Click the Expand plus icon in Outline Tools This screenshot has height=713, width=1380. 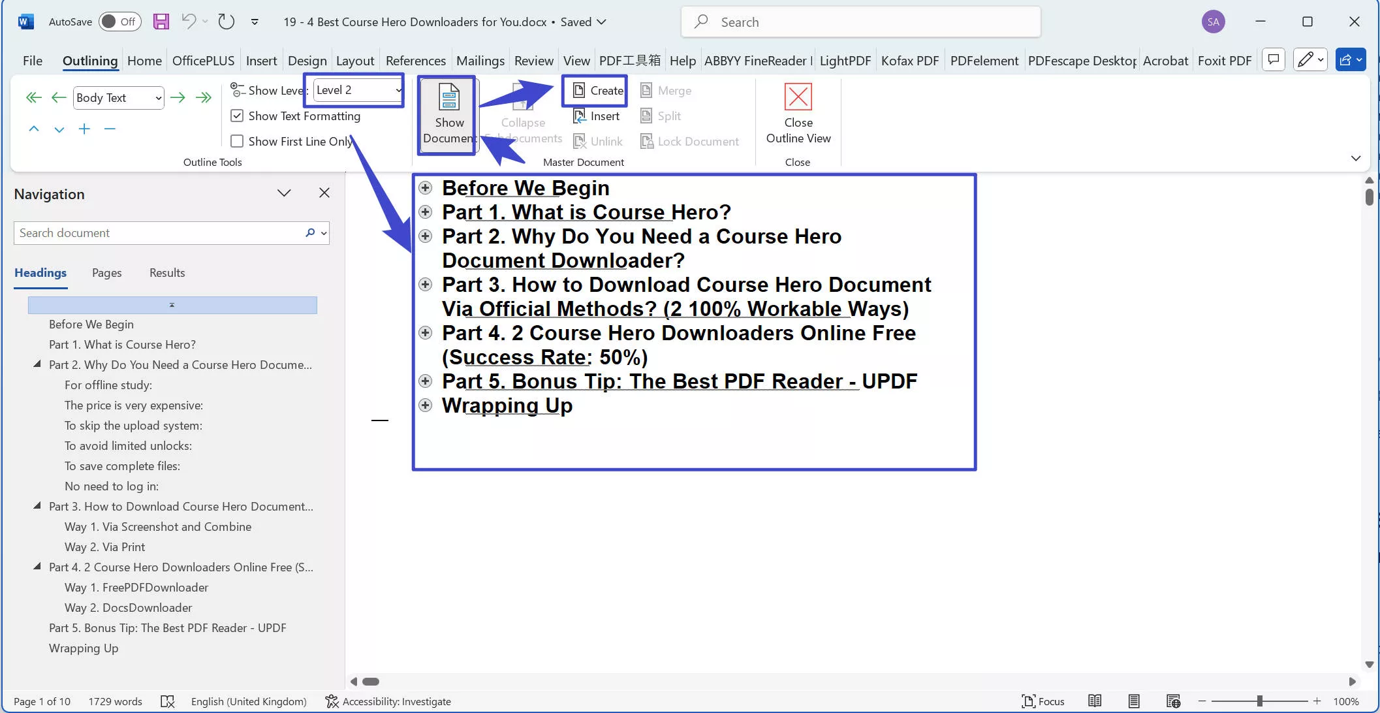(x=84, y=129)
